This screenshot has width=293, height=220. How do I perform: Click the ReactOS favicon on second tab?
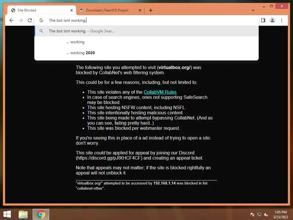(x=82, y=10)
